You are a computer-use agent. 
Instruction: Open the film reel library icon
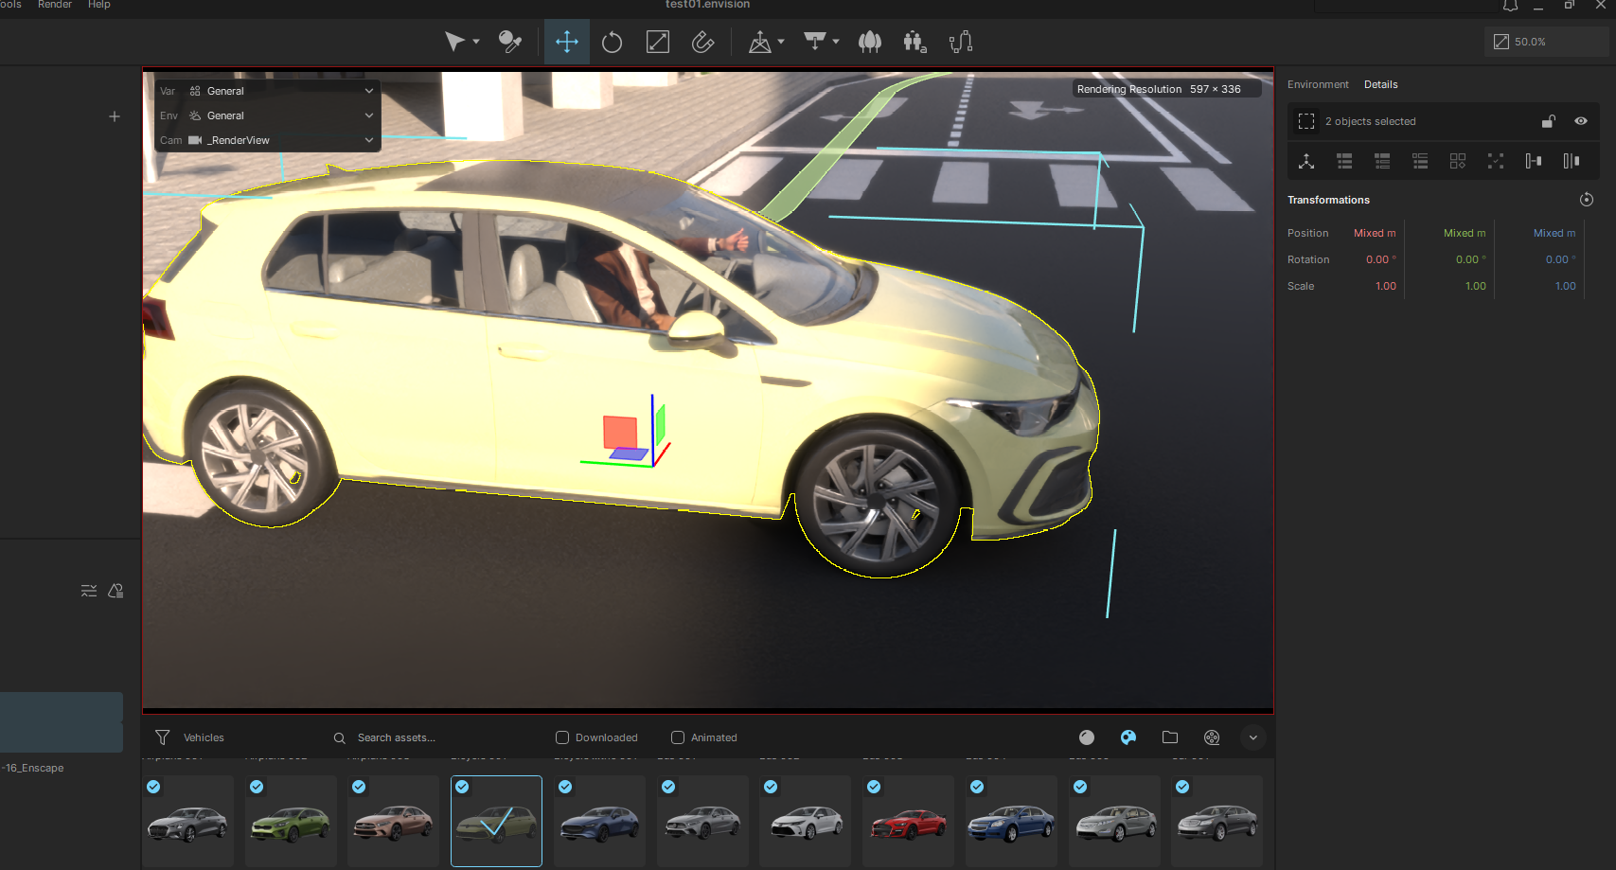1212,737
